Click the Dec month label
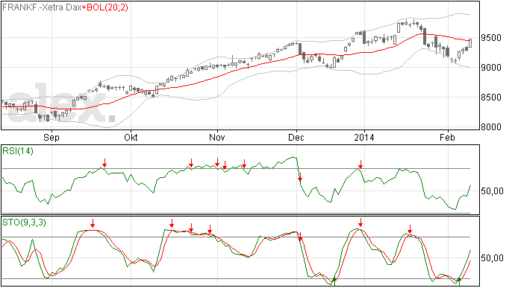The image size is (515, 288). coord(296,137)
